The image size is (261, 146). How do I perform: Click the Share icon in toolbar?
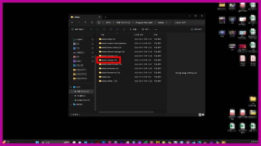[117, 29]
